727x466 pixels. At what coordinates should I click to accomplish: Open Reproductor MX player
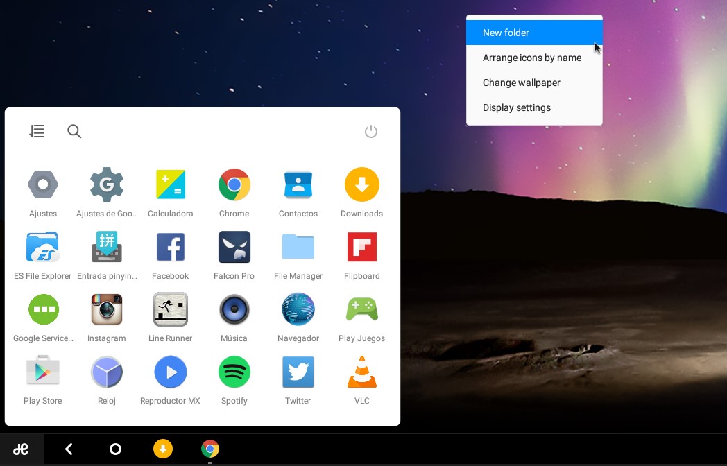pos(170,372)
